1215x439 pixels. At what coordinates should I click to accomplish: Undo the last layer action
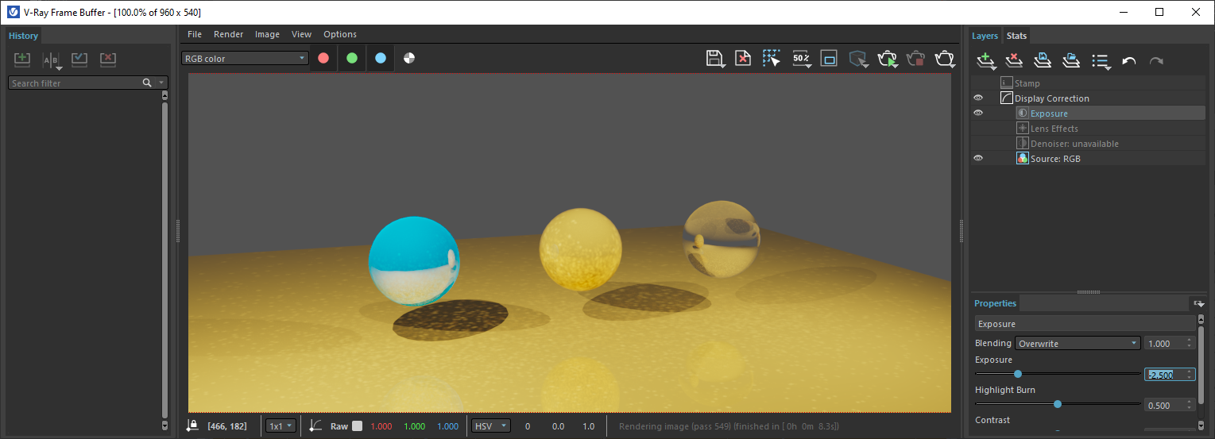pos(1128,61)
